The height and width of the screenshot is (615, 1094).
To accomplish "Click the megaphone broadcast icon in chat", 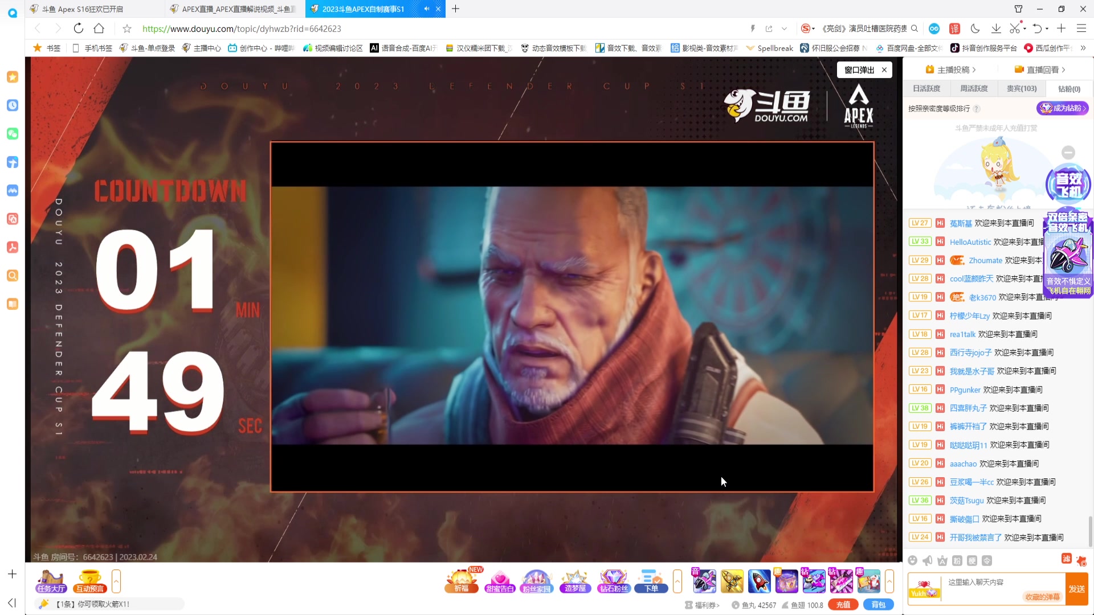I will tap(928, 561).
